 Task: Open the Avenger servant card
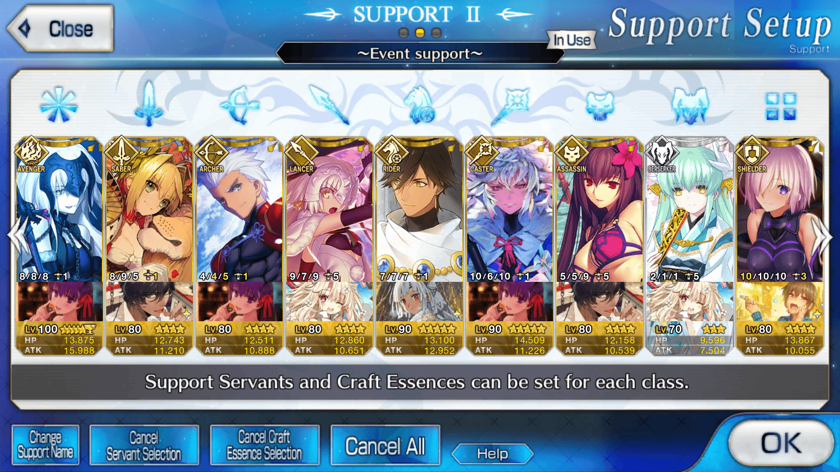[x=59, y=210]
